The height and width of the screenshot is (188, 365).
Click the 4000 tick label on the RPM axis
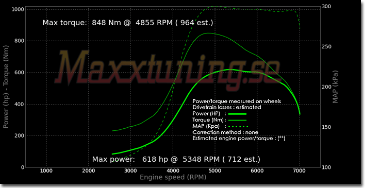pyautogui.click(x=173, y=171)
